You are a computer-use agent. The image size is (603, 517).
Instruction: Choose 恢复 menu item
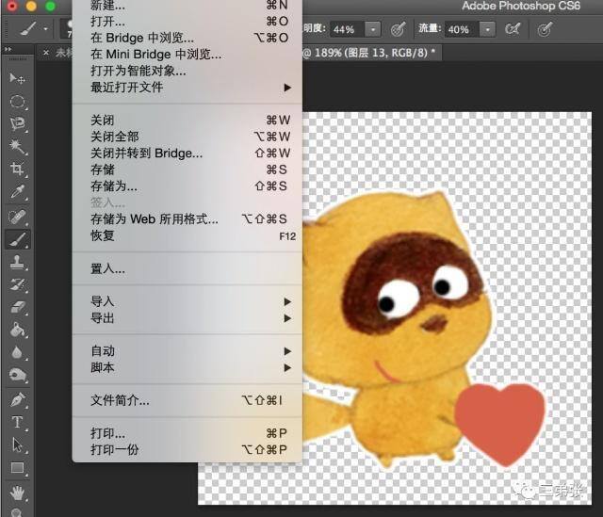tap(187, 235)
